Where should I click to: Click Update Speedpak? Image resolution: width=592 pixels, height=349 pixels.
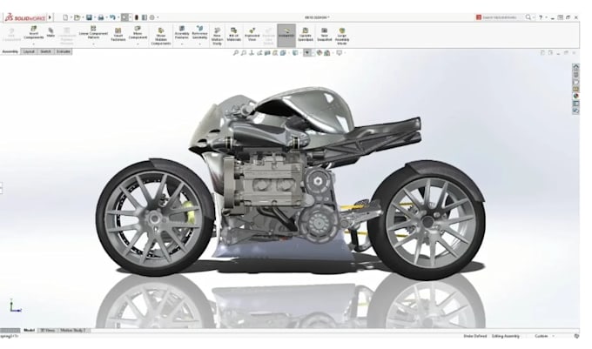305,34
